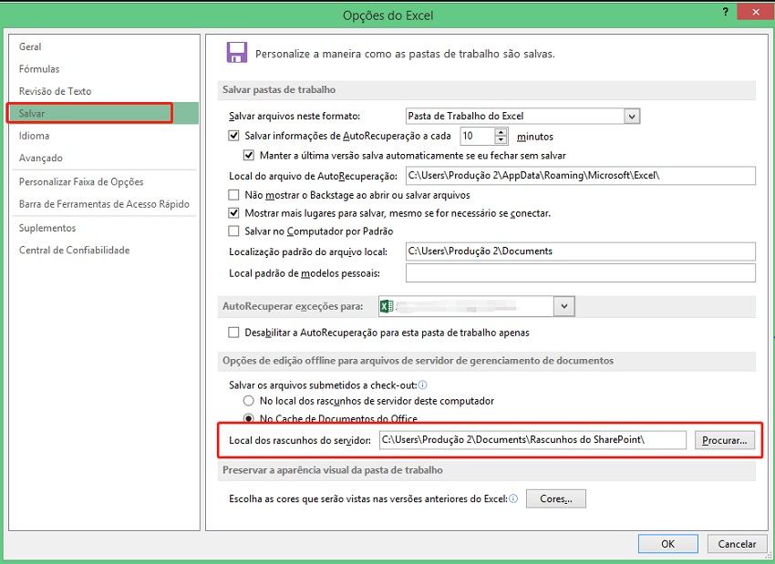This screenshot has width=775, height=564.
Task: Open the Fórmulas options category
Action: pos(39,68)
